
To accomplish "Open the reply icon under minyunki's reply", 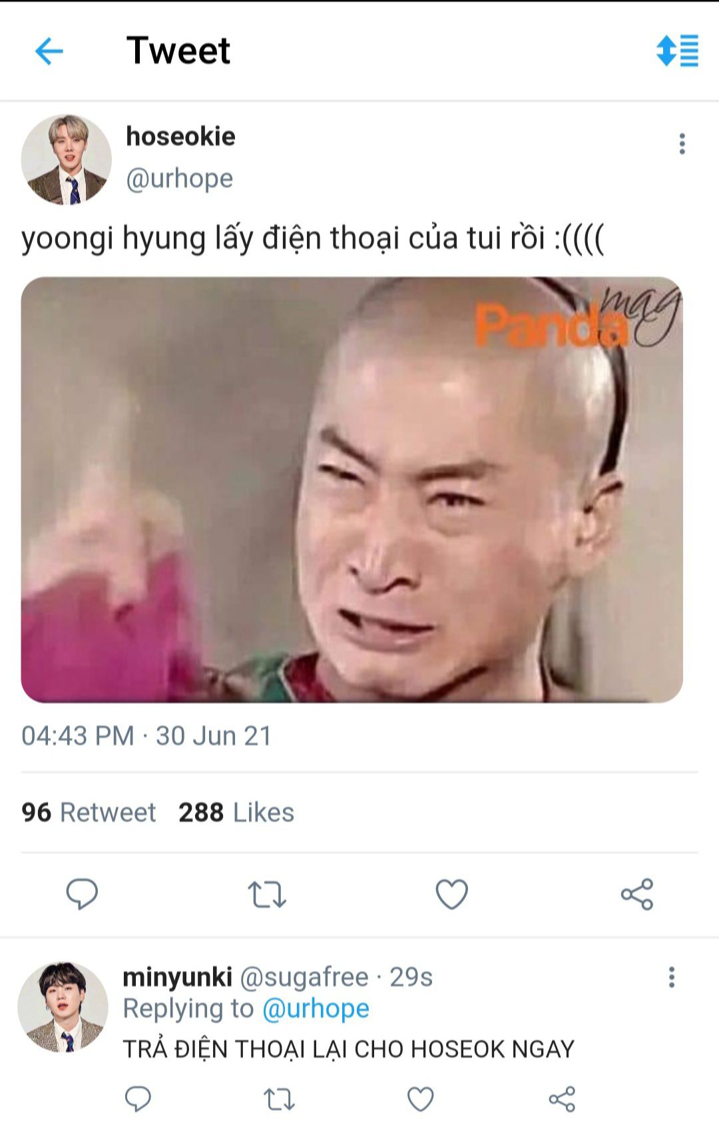I will pos(138,1099).
